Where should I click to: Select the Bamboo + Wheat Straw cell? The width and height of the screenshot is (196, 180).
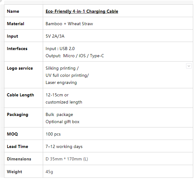pos(118,23)
